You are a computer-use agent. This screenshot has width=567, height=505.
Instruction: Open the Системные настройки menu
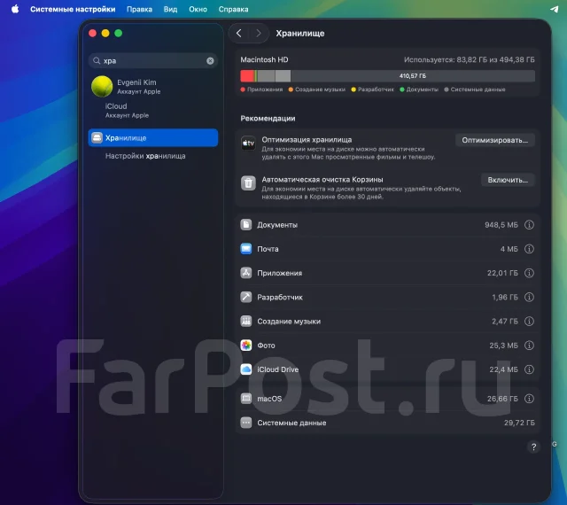click(x=73, y=9)
